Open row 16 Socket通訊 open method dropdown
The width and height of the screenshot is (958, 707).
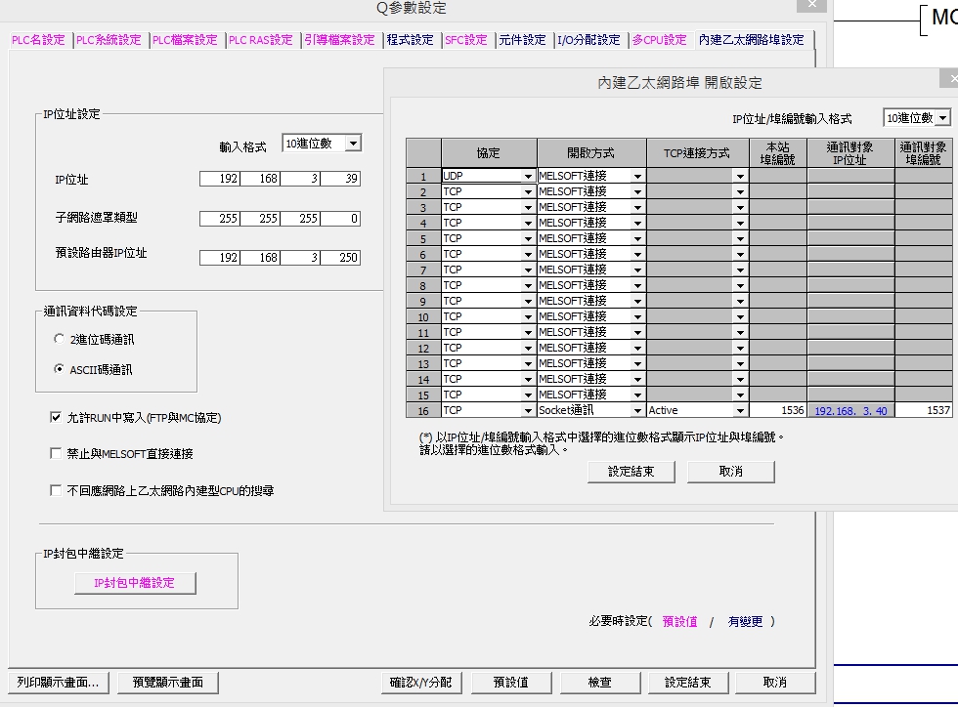[x=637, y=411]
